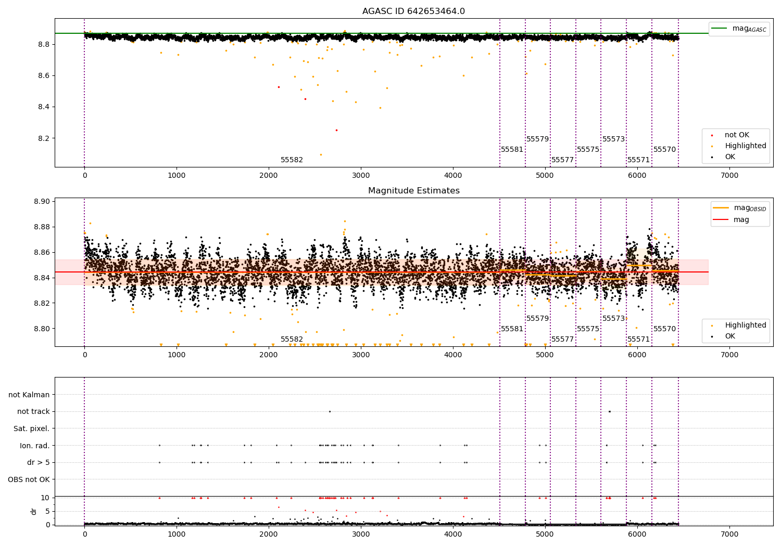Click OBSID label 55582 in the top plot
Viewport: 781px width, 546px height.
pyautogui.click(x=292, y=160)
